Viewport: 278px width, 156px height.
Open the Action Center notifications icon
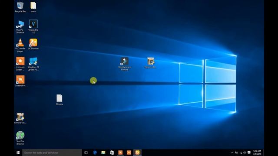(249, 153)
